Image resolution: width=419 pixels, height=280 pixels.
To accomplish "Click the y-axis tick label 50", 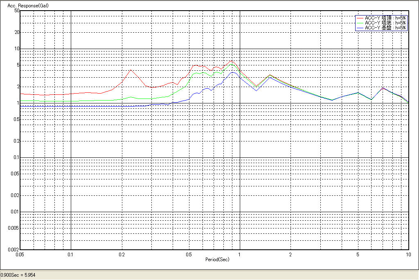I will (x=17, y=11).
